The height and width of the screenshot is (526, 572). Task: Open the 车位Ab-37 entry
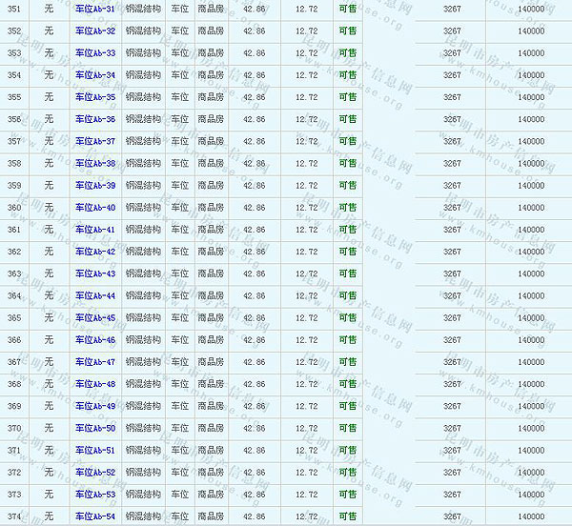click(95, 142)
